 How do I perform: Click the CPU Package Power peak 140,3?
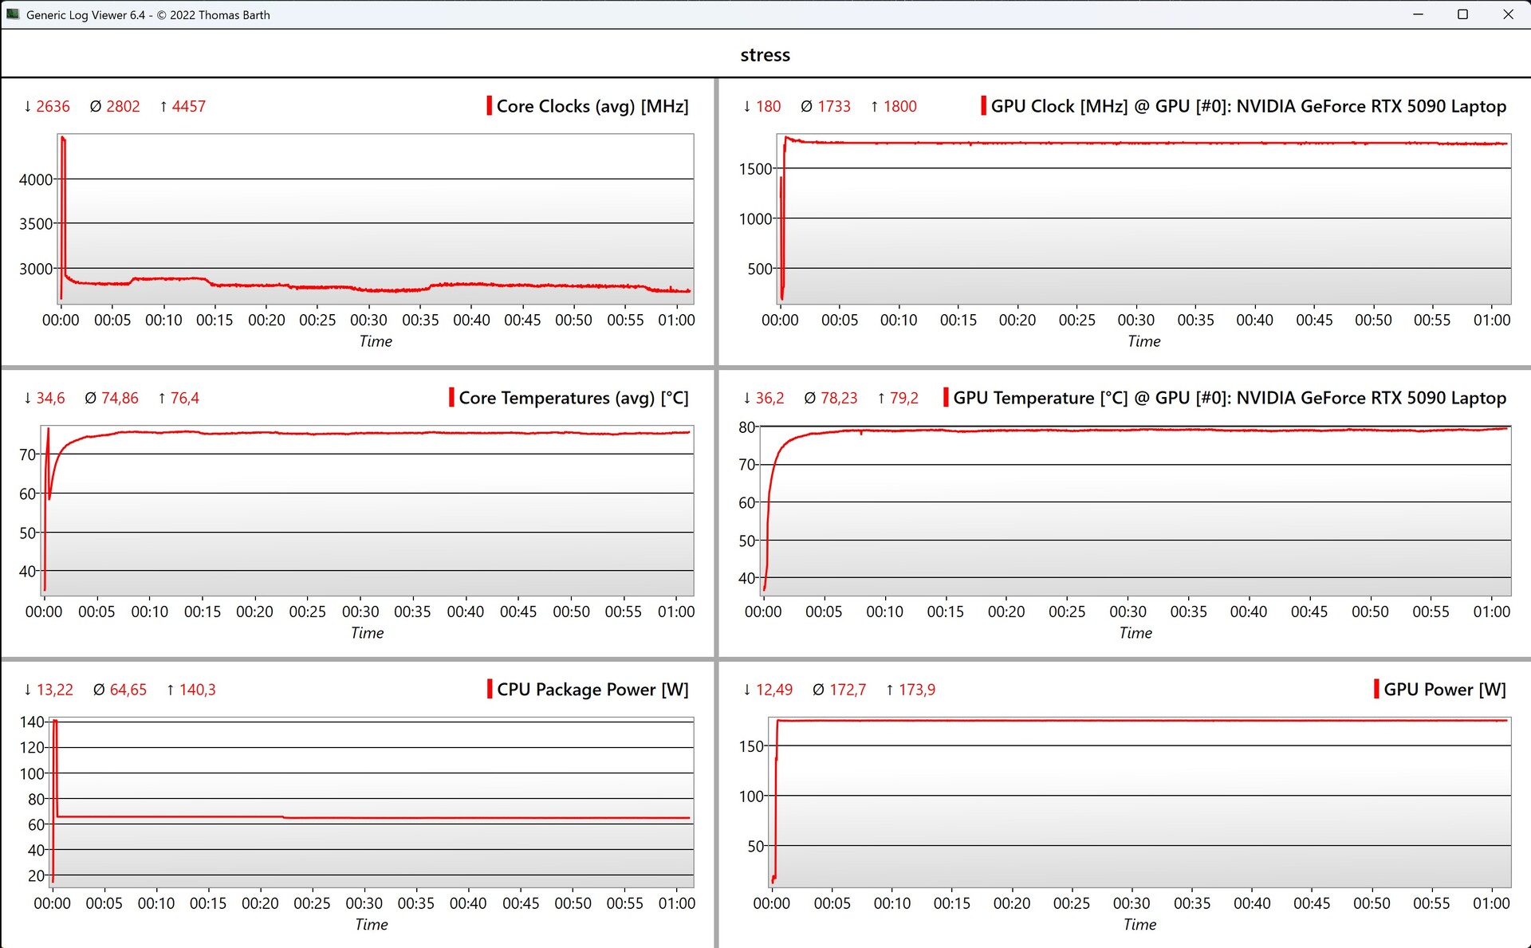(197, 690)
